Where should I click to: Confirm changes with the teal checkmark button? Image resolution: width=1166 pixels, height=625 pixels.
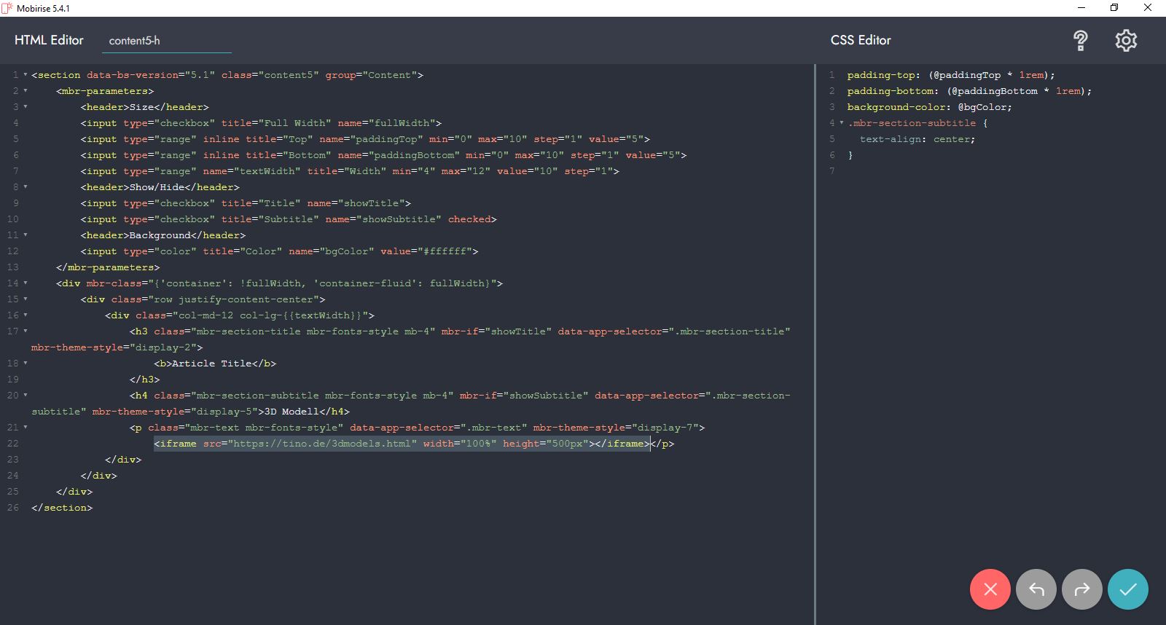pos(1127,589)
